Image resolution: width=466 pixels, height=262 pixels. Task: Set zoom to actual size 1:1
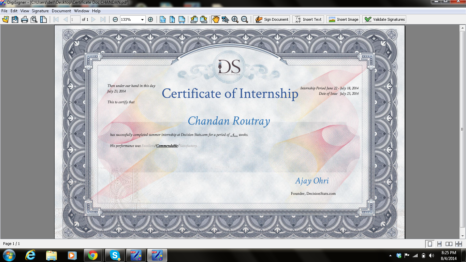point(163,19)
